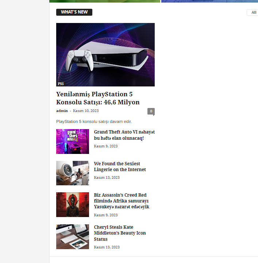Screen dimensions: 258x263
Task: Click Kasım 13, 2023 date under Cheryl article
Action: click(107, 247)
